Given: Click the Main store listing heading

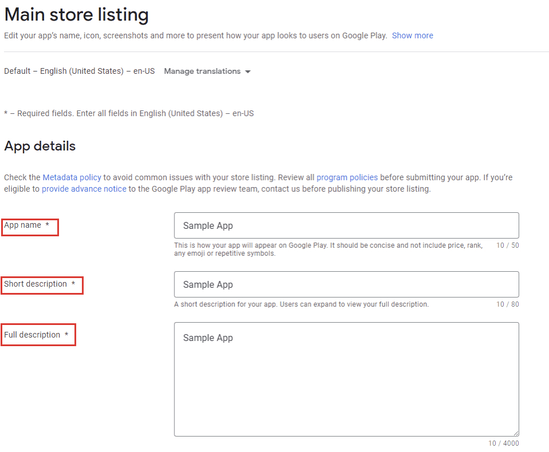Looking at the screenshot, I should click(76, 14).
